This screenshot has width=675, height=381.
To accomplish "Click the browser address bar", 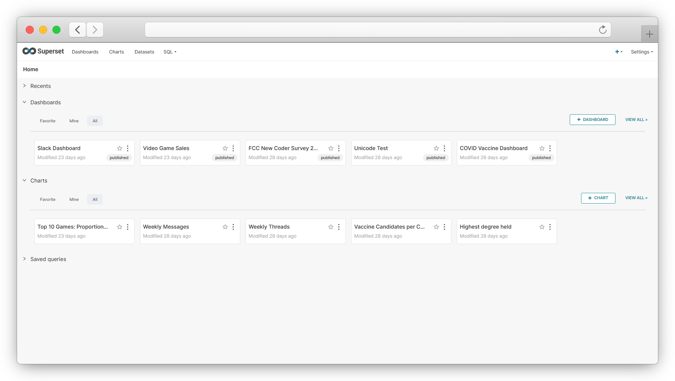I will click(x=371, y=30).
